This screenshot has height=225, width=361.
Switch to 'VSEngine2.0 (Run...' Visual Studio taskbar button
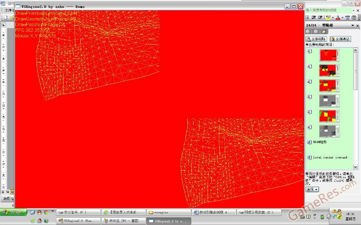[78, 221]
